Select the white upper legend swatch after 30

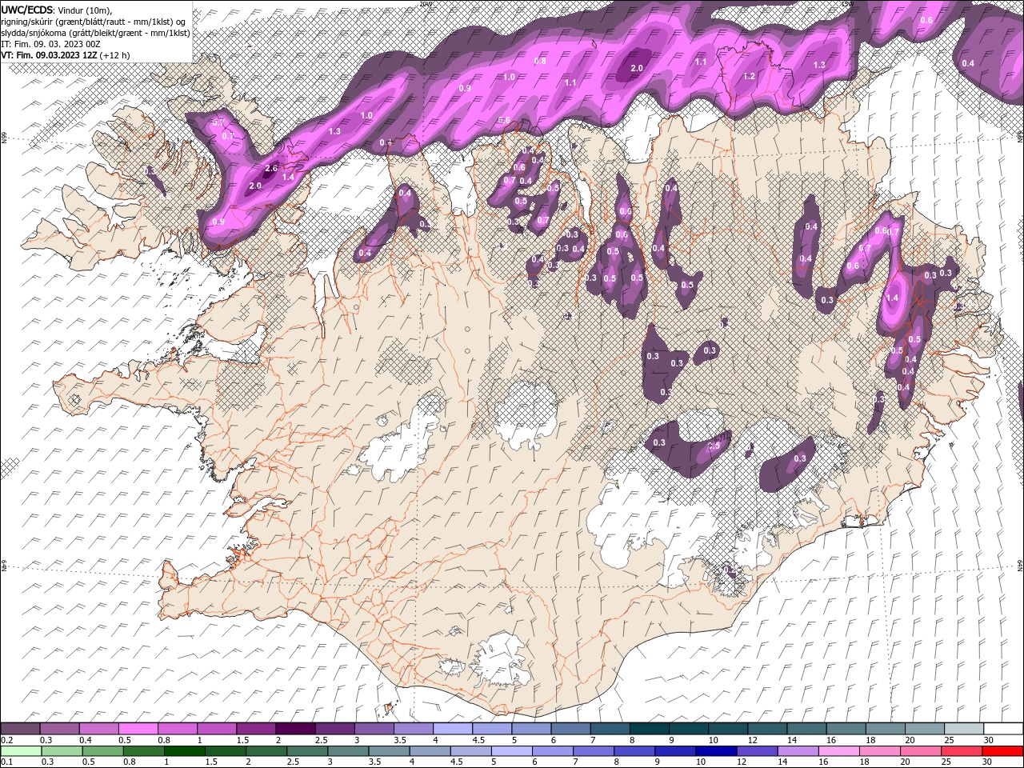(x=1003, y=729)
